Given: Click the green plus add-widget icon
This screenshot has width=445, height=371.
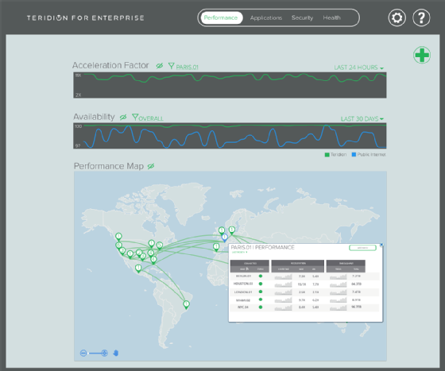Looking at the screenshot, I should [422, 55].
